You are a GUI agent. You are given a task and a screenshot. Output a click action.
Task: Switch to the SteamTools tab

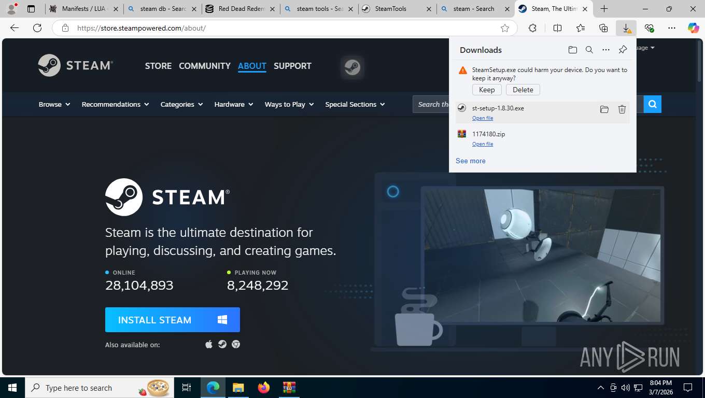point(397,9)
